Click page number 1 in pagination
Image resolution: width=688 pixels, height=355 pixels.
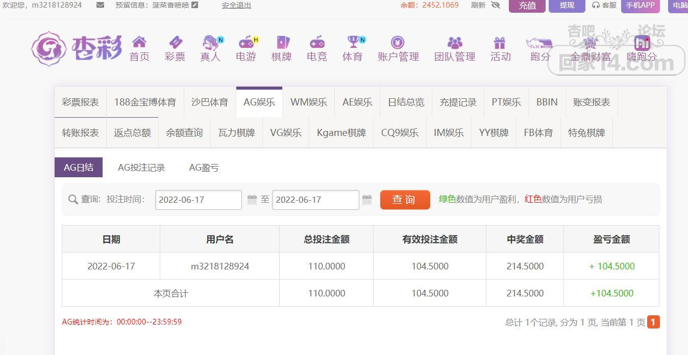coord(653,322)
